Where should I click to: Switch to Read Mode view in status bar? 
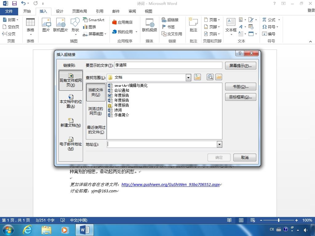tap(229, 220)
